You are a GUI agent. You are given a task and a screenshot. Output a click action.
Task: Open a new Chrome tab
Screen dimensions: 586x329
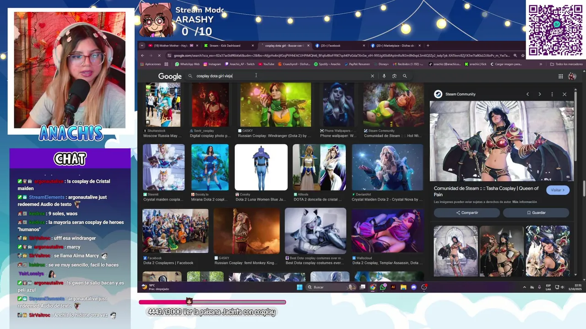428,45
